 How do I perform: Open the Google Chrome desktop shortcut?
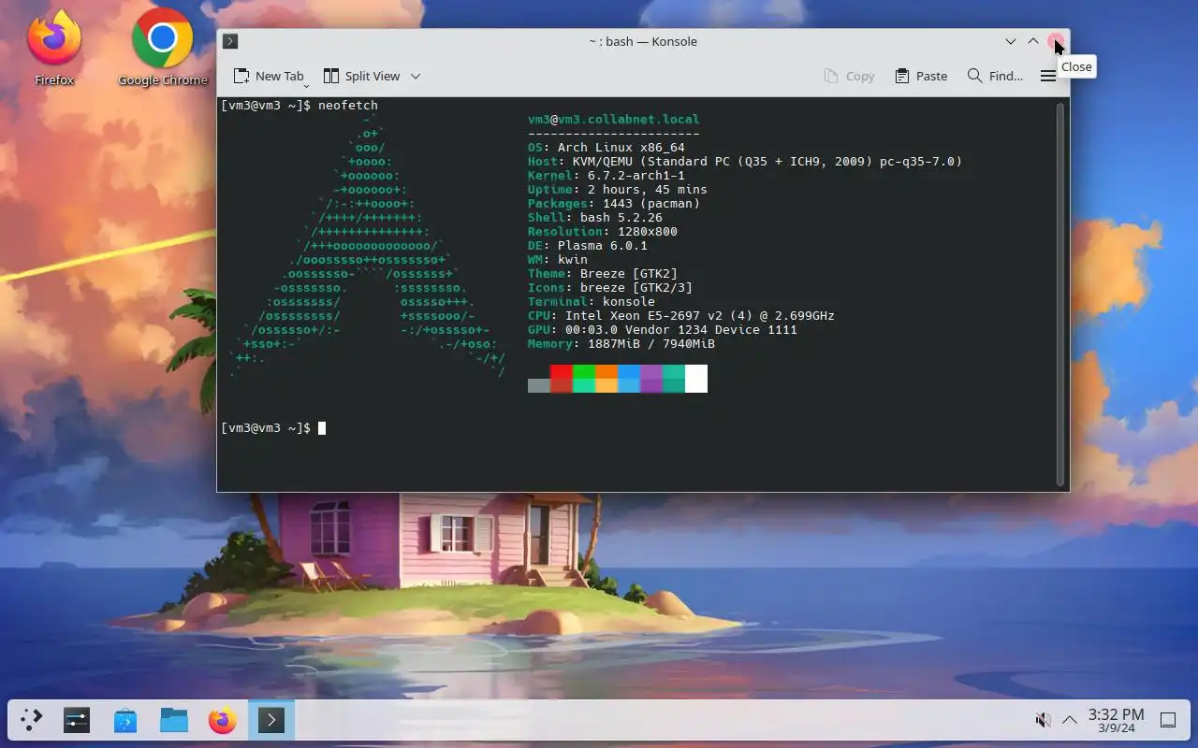(x=163, y=49)
